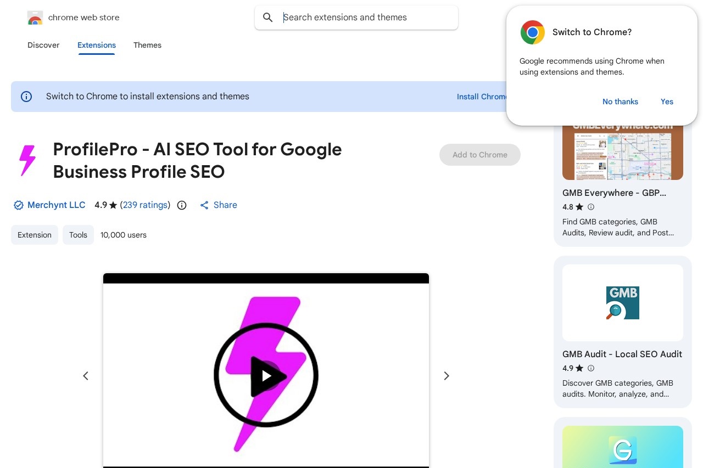
Task: Click the ProfilePro lightning bolt logo
Action: click(27, 161)
